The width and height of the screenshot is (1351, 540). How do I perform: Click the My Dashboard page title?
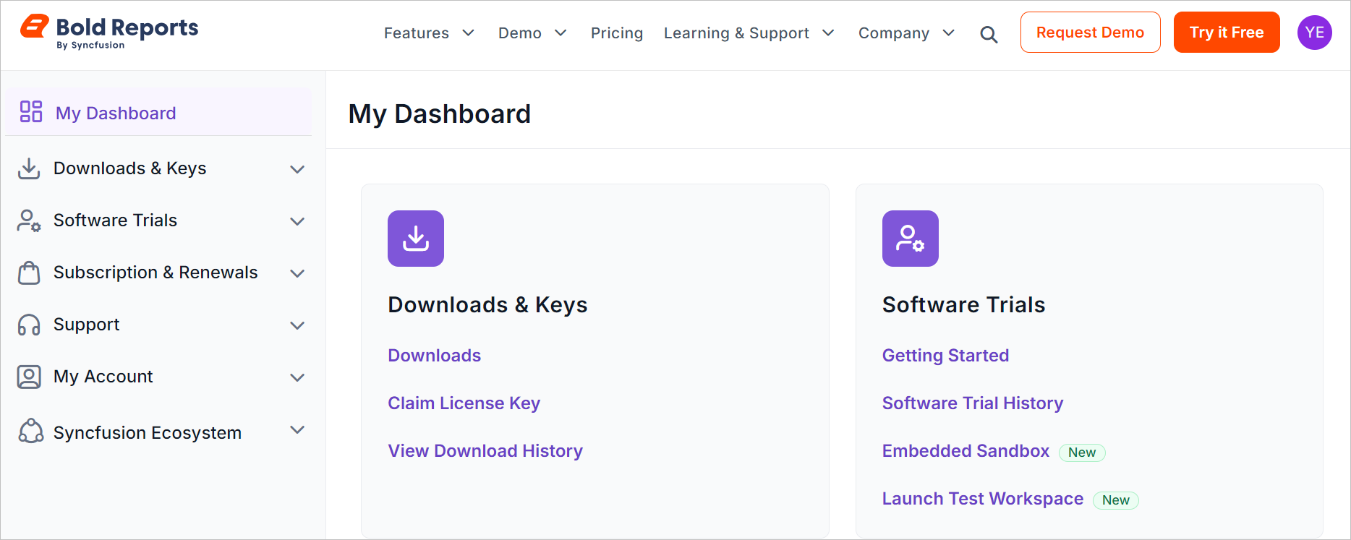tap(440, 114)
